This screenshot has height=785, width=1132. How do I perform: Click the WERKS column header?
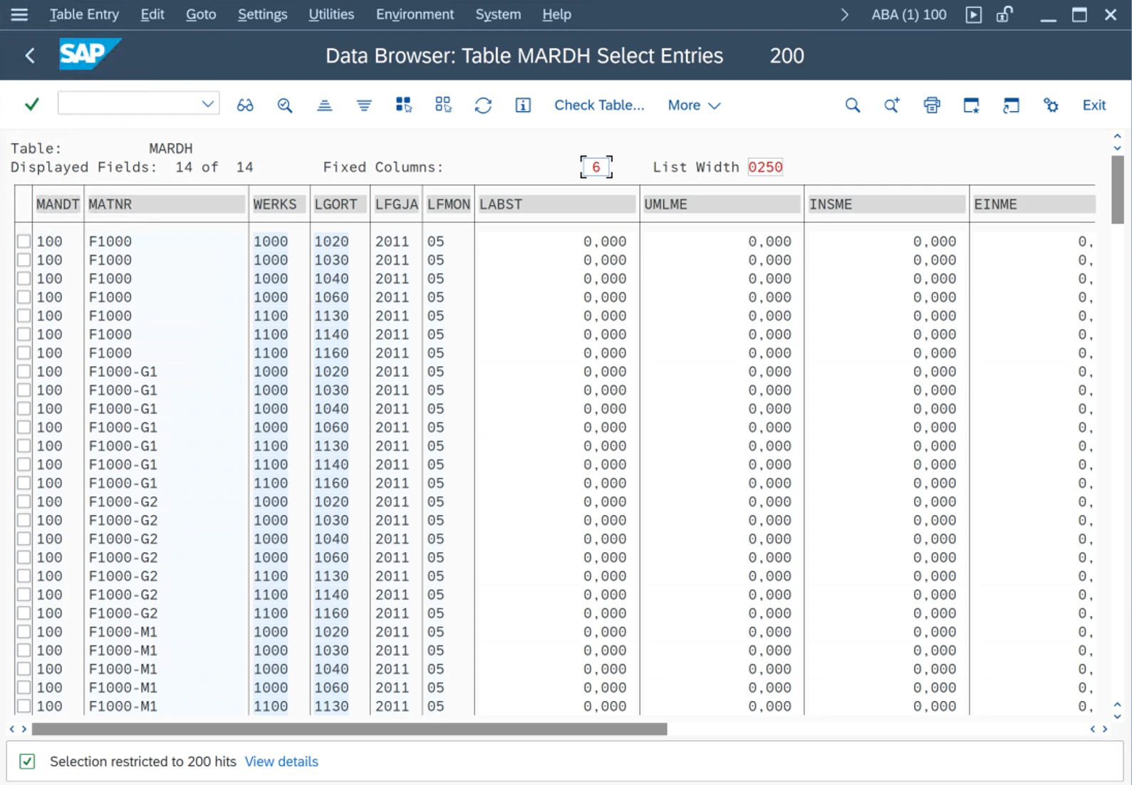click(x=279, y=204)
